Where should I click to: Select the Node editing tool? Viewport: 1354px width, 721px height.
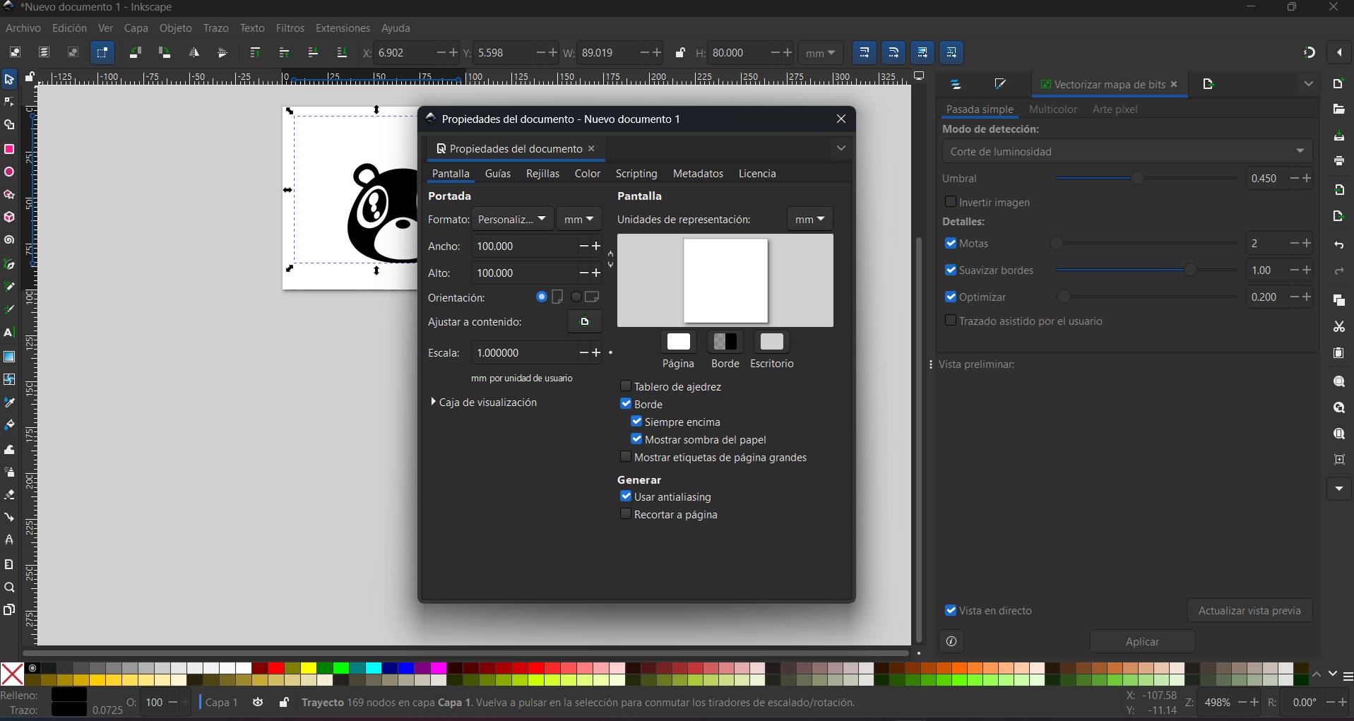tap(9, 102)
